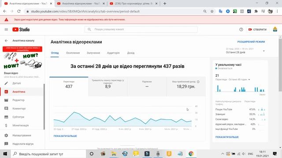
Task: Switch to the Залучення tab
Action: coord(93,53)
